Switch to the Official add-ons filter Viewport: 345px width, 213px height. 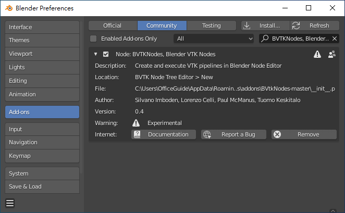click(113, 26)
